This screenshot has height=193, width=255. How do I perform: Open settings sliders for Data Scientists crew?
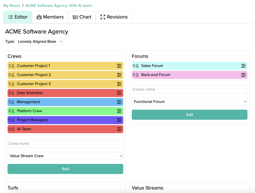coord(119,93)
